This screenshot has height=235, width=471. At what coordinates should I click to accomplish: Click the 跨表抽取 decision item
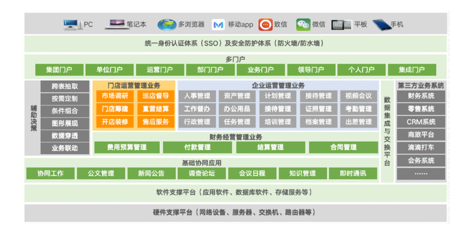tap(65, 86)
